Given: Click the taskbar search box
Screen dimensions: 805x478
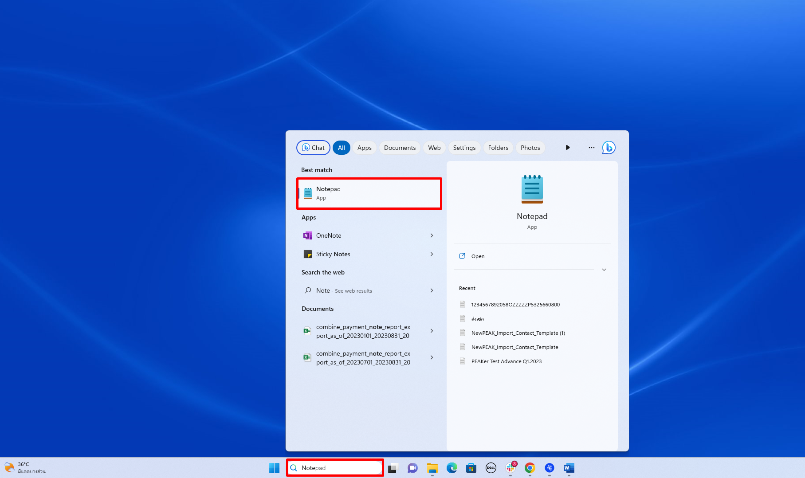Looking at the screenshot, I should pos(335,468).
